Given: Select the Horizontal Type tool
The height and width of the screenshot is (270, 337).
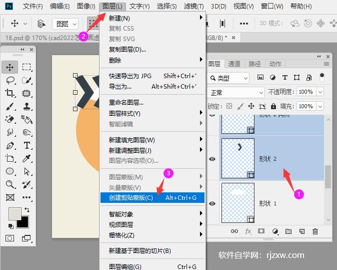Looking at the screenshot, I should 27,146.
